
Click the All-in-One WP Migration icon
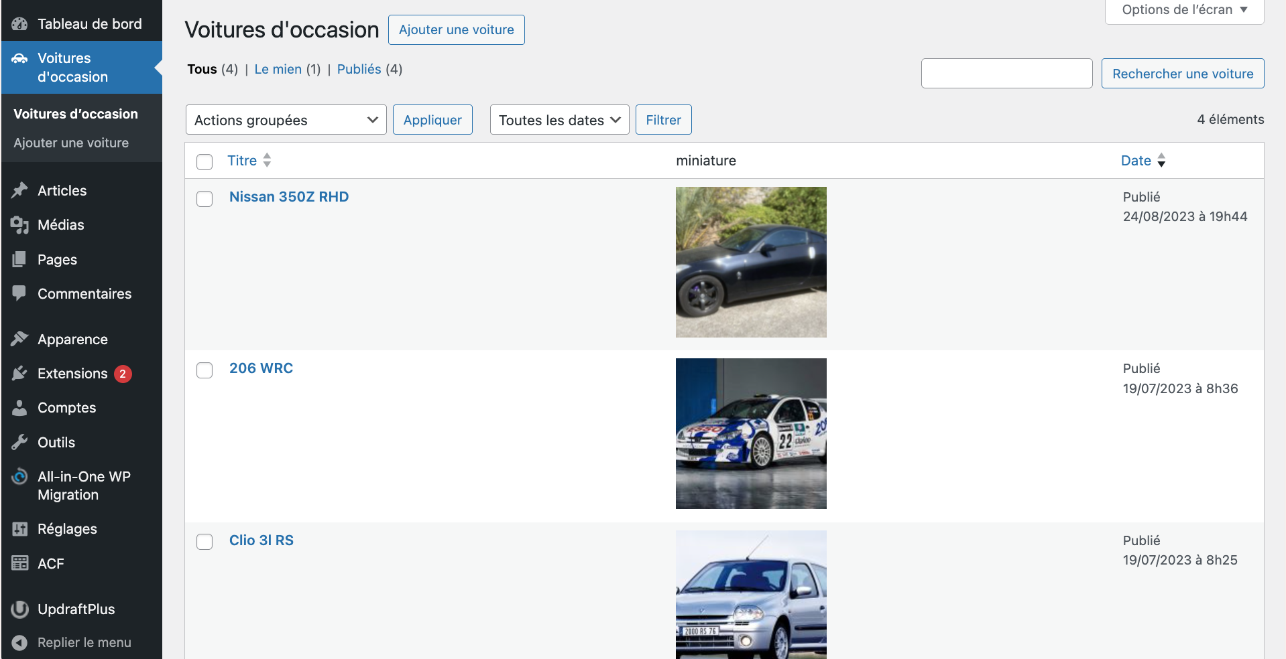point(19,477)
